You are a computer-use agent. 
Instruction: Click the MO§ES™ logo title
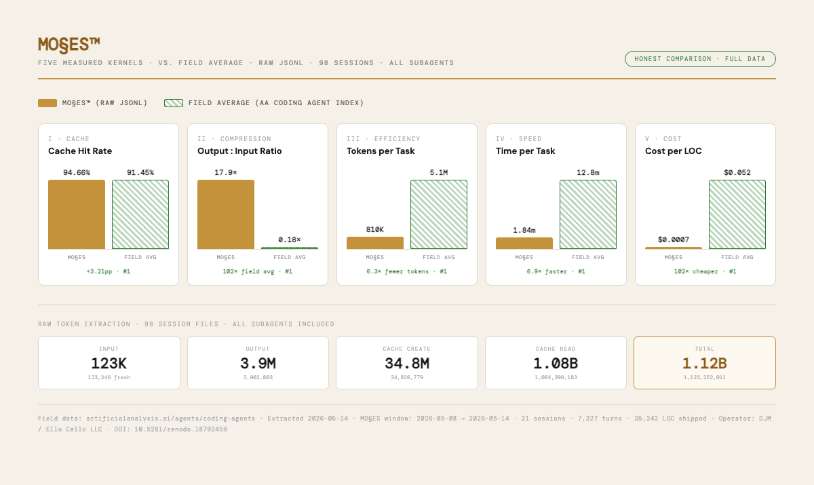pos(69,45)
